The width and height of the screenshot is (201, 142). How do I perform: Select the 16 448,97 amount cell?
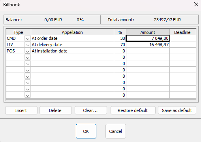(x=148, y=45)
